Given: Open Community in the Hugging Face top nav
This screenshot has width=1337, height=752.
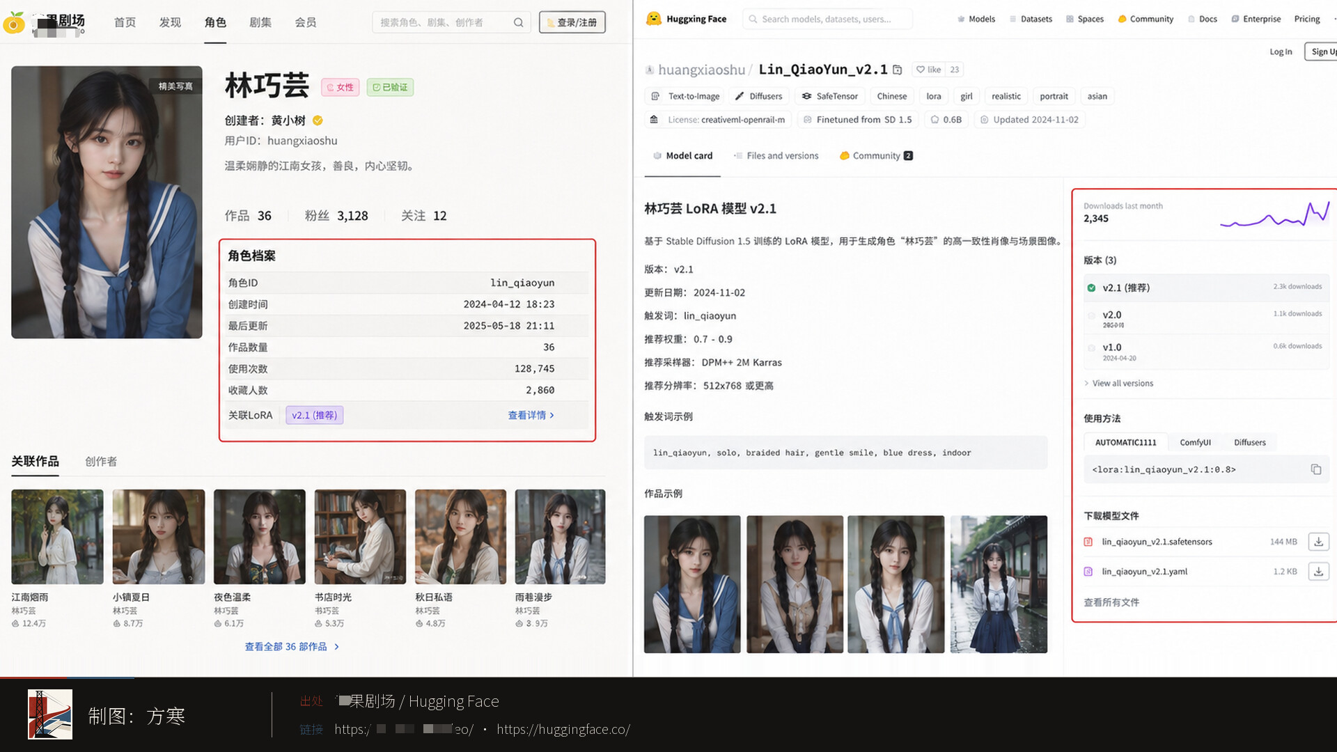Looking at the screenshot, I should [1146, 19].
